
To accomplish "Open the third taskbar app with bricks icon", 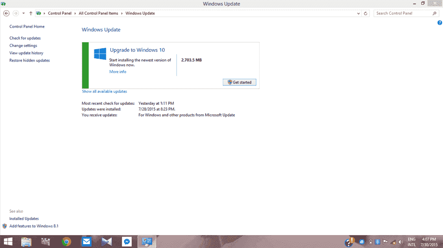I will (45, 242).
